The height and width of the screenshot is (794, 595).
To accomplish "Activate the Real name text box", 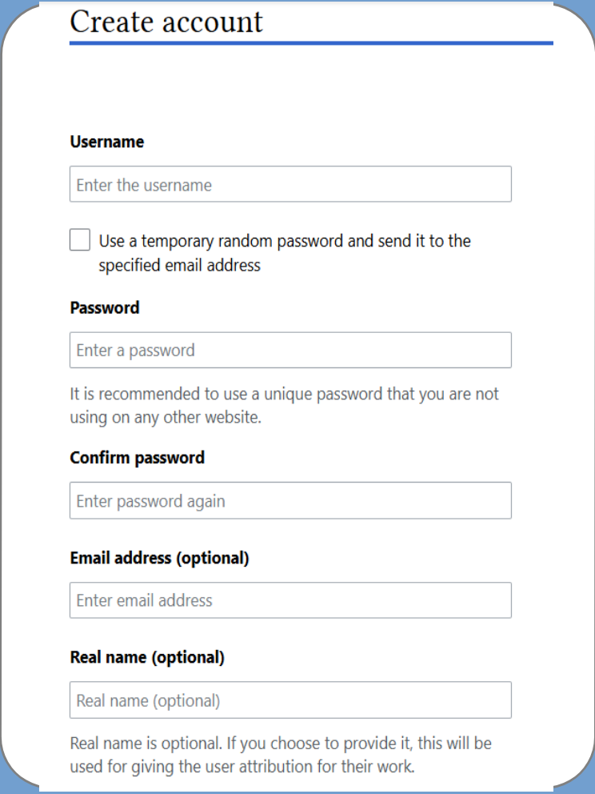I will pyautogui.click(x=290, y=700).
